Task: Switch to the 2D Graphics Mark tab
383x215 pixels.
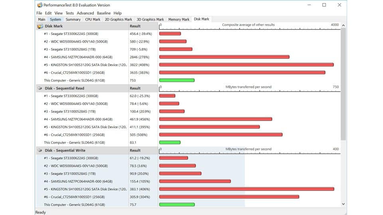Action: click(x=118, y=20)
